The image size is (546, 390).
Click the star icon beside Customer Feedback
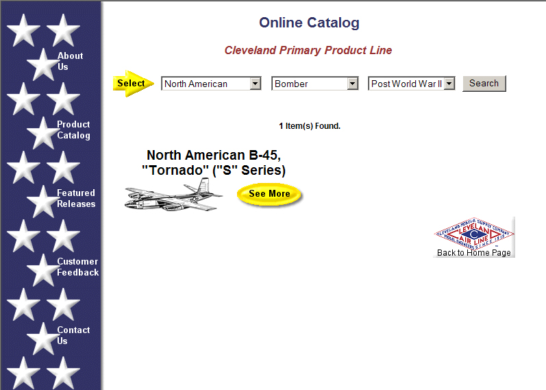[x=41, y=270]
